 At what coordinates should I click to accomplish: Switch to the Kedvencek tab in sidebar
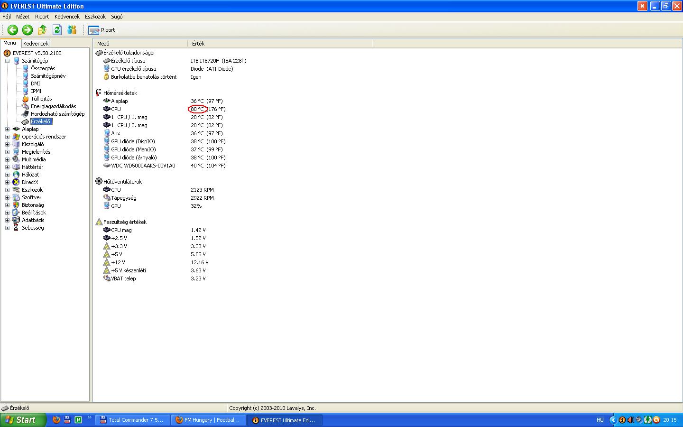(x=36, y=43)
